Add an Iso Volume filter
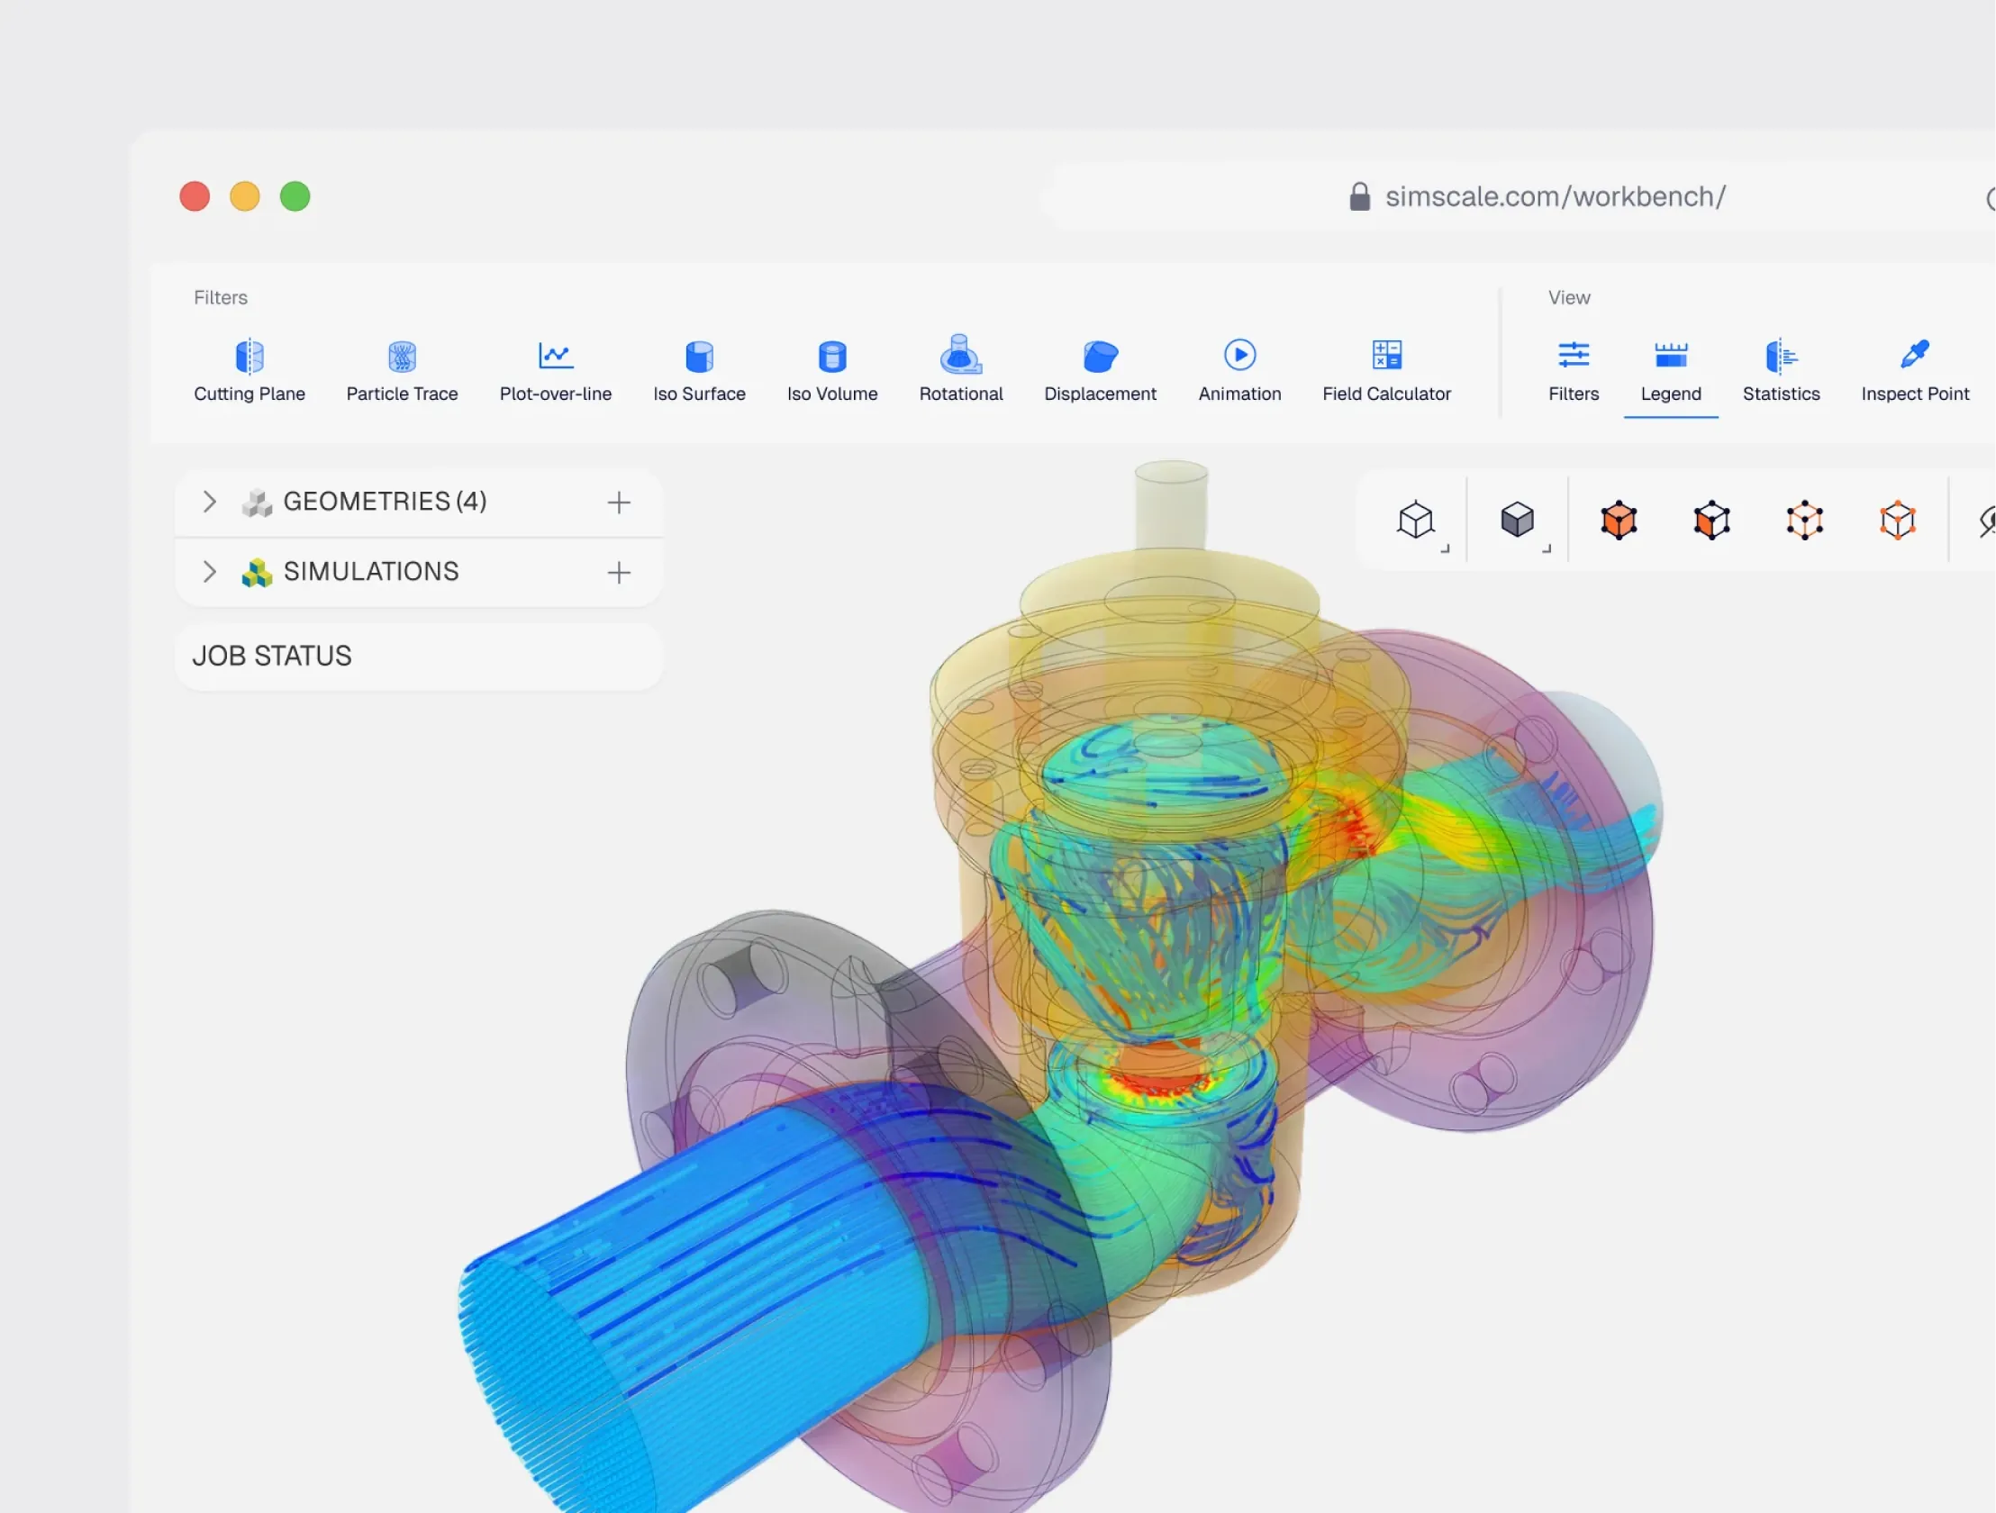The height and width of the screenshot is (1513, 1996). coord(832,371)
